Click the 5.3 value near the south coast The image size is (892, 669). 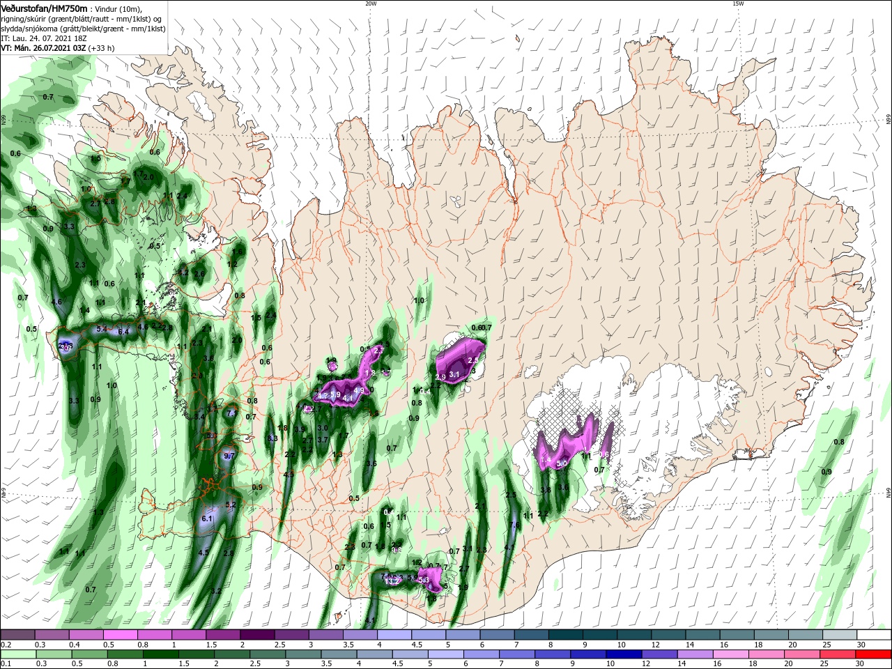click(423, 580)
